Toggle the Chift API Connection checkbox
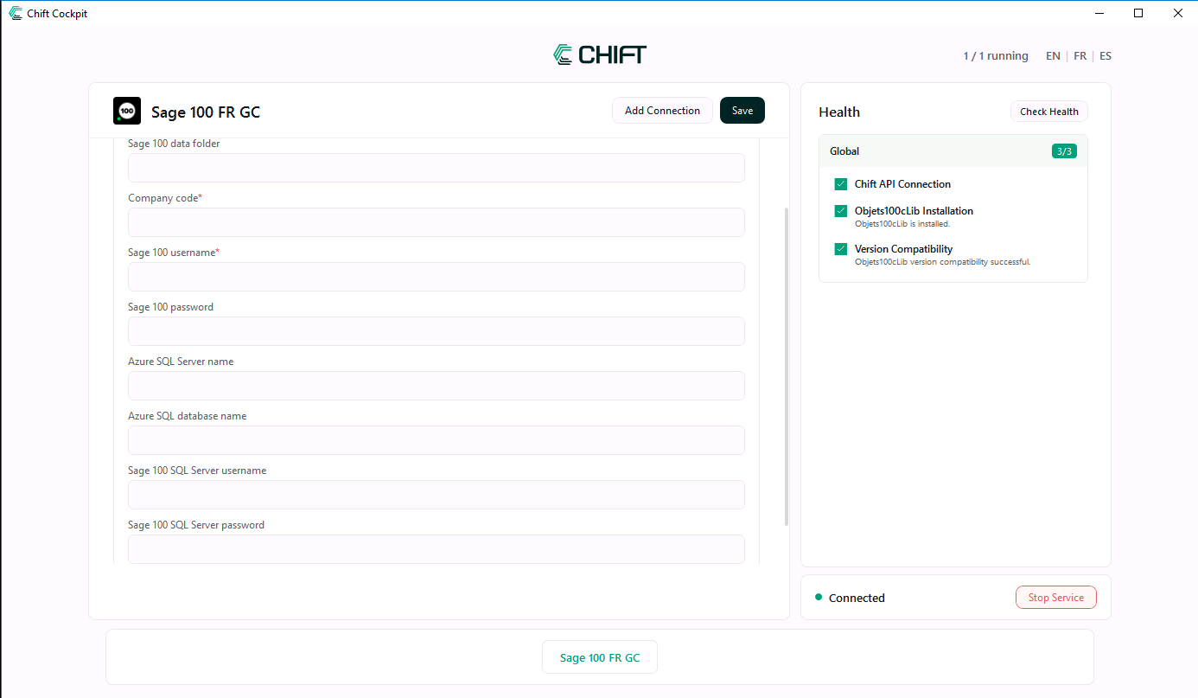Screen dimensions: 1198x698 (x=841, y=184)
